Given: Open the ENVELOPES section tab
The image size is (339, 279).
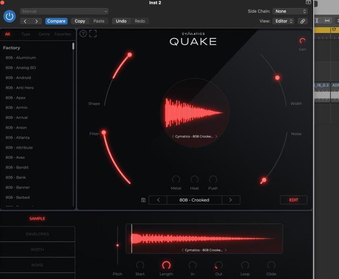Looking at the screenshot, I should [x=37, y=234].
